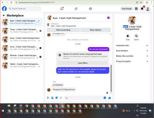Image resolution: width=154 pixels, height=118 pixels.
Task: Open Tonya conversation in the list
Action: [22, 31]
